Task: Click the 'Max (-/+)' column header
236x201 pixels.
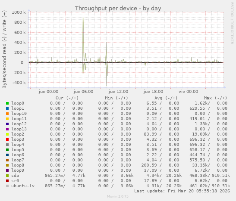Action: (x=215, y=98)
